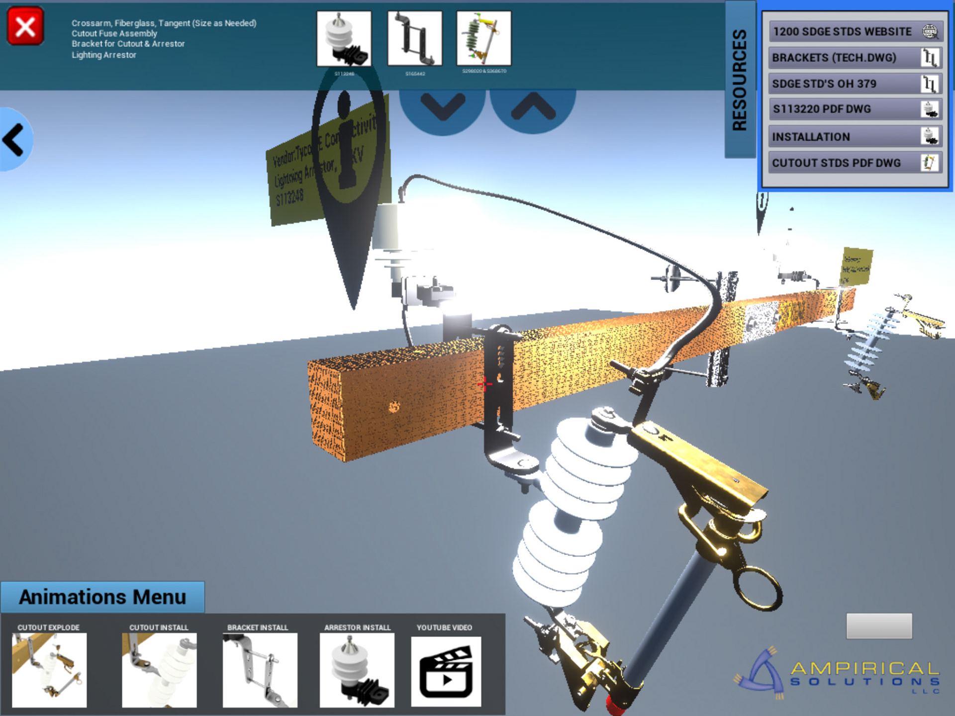Open the YouTube video clapperboard icon
This screenshot has height=716, width=955.
pos(446,671)
